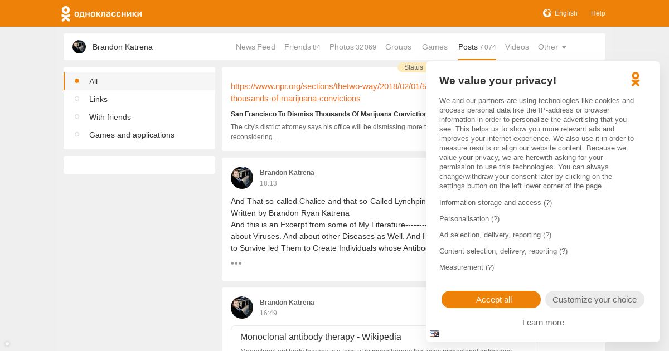Open the Videos tab
This screenshot has height=351, width=669.
517,47
